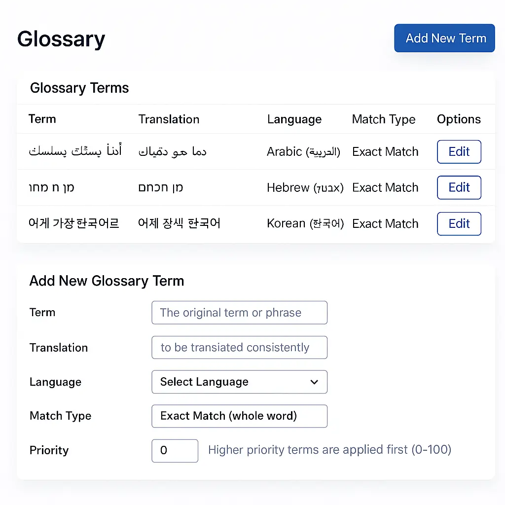505x505 pixels.
Task: Click the Term input field
Action: coord(239,313)
